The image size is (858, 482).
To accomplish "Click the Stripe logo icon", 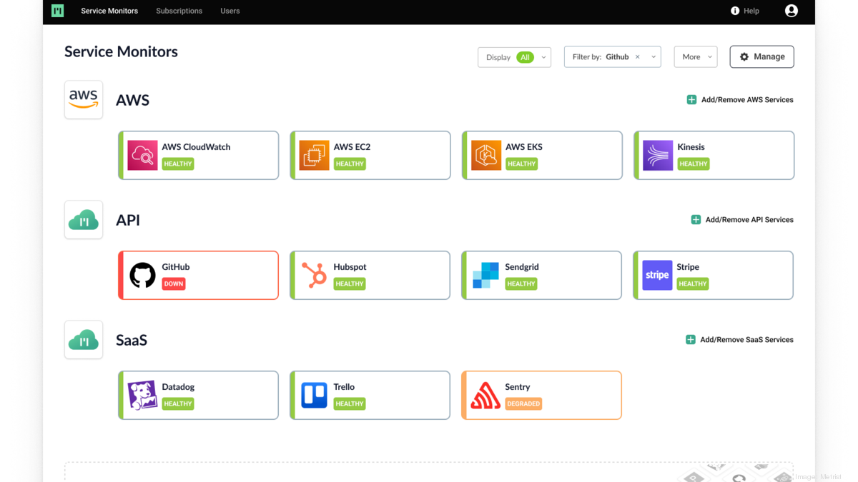I will click(656, 275).
